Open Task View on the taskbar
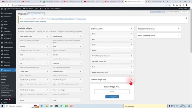Viewport: 192px width, 108px height. tap(42, 106)
